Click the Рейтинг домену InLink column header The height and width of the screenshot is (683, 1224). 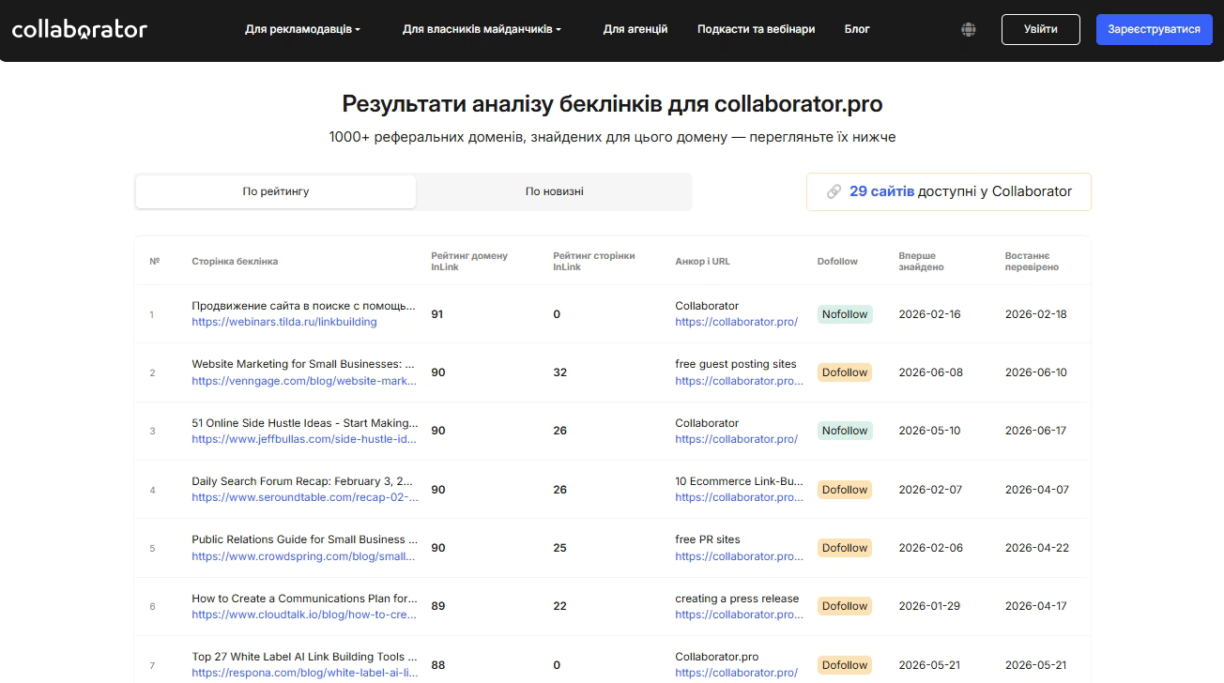point(469,261)
